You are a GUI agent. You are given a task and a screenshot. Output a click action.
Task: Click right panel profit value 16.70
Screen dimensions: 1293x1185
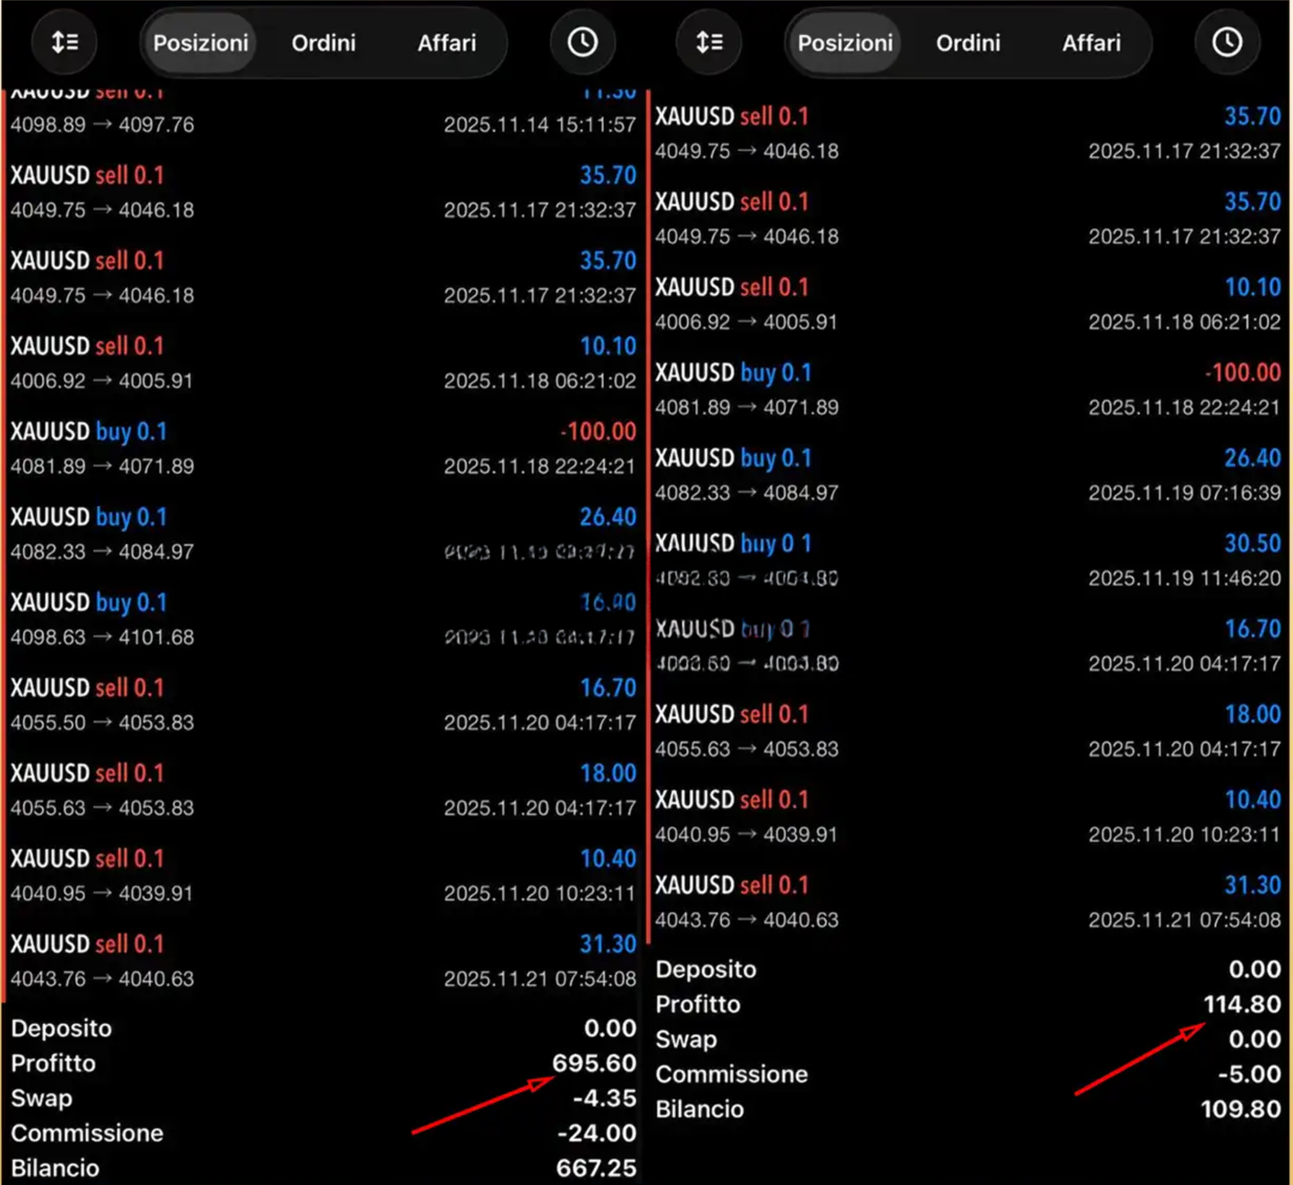pyautogui.click(x=1252, y=629)
